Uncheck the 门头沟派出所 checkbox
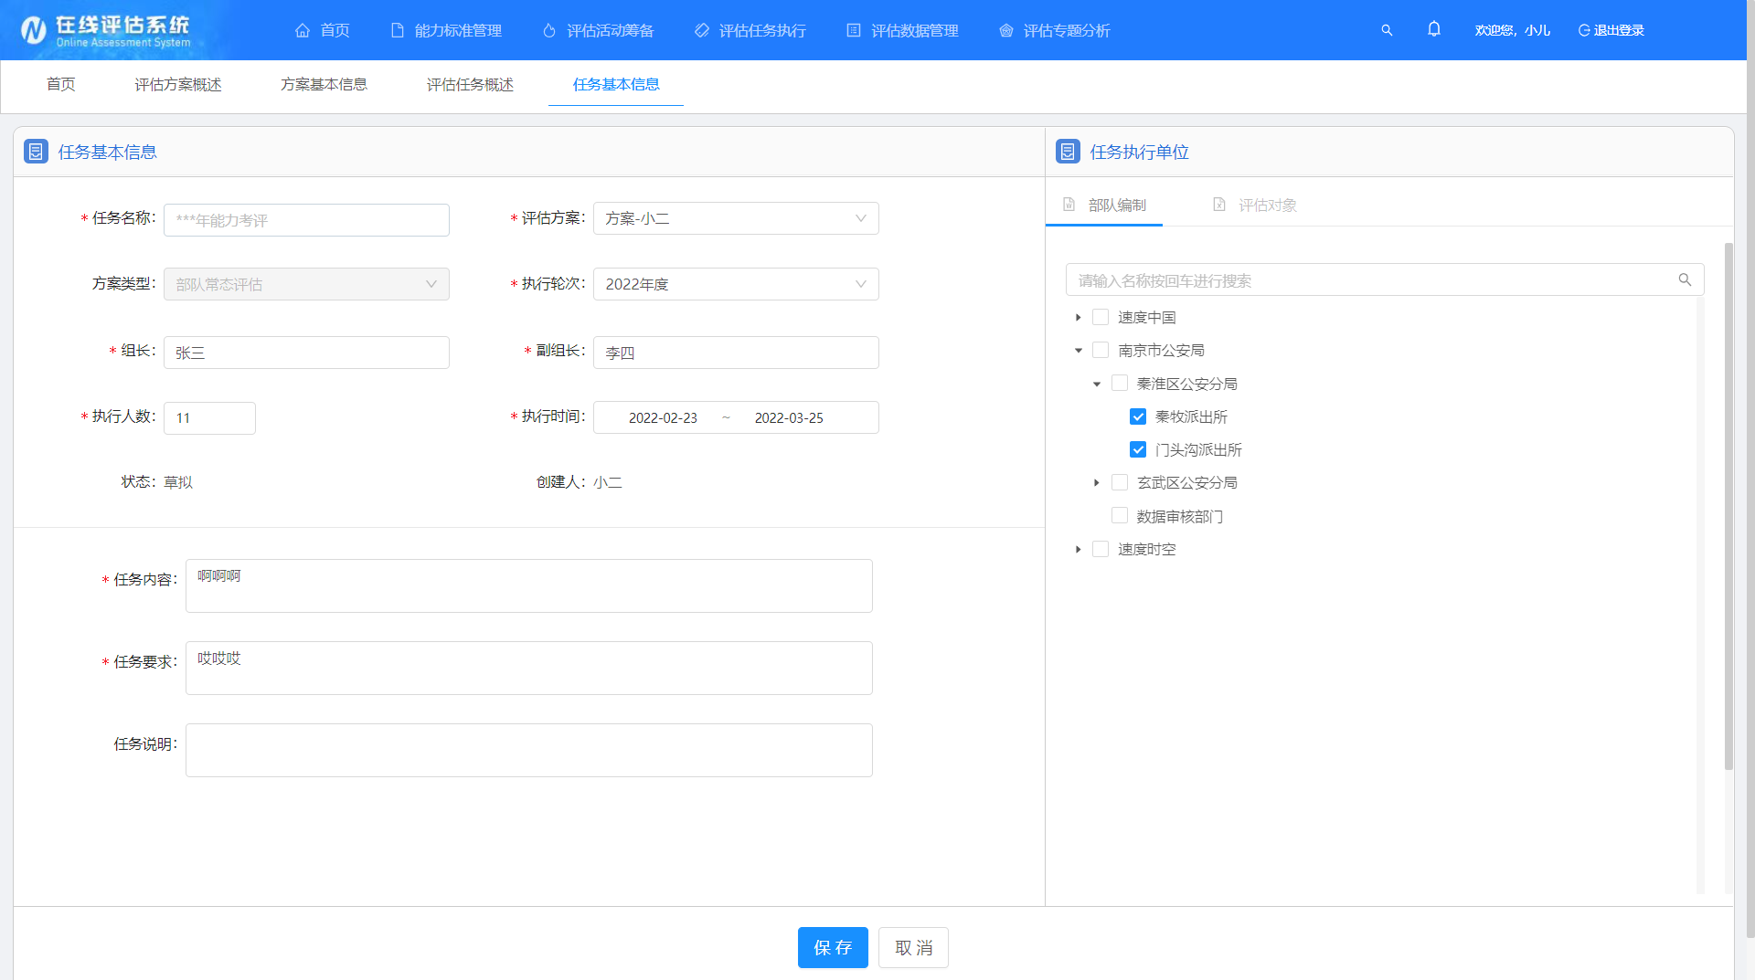 (x=1138, y=449)
